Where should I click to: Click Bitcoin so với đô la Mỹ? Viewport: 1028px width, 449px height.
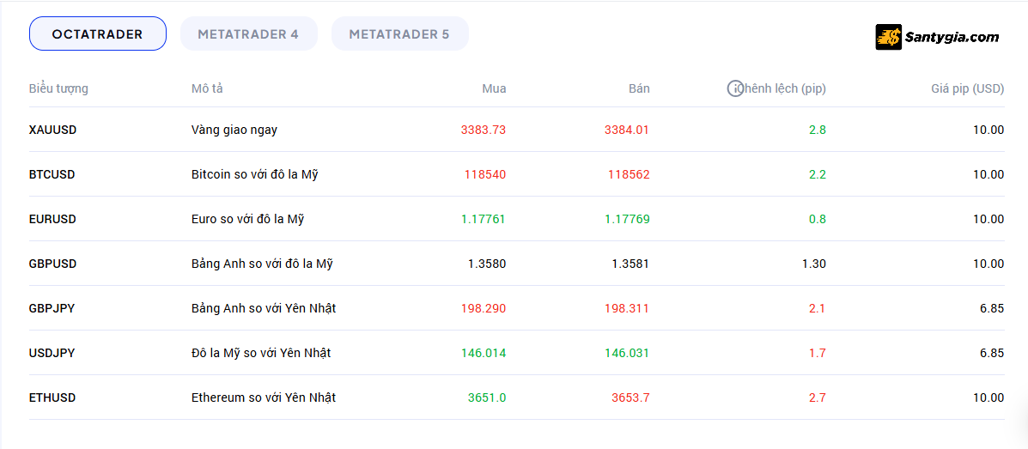coord(254,175)
